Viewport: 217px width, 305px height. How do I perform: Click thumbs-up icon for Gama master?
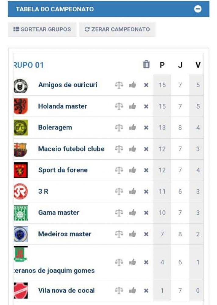pyautogui.click(x=132, y=213)
